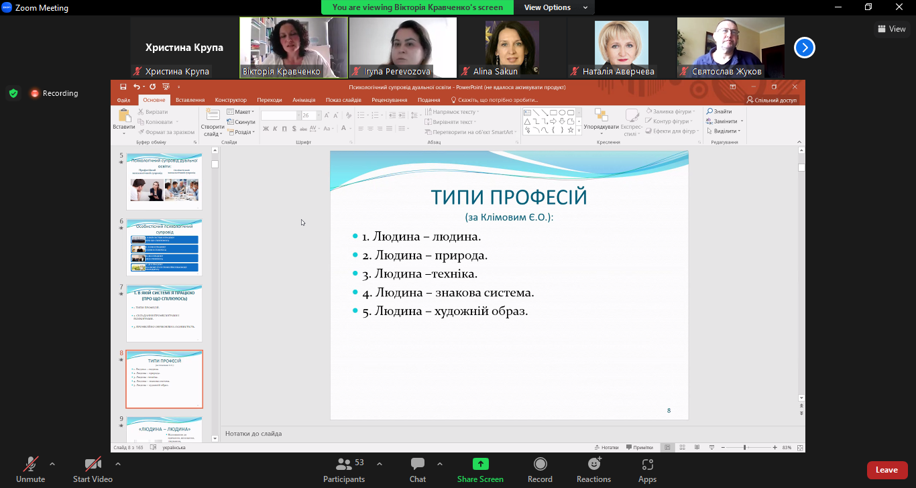This screenshot has height=488, width=916.
Task: Click the green encryption shield icon
Action: point(13,93)
